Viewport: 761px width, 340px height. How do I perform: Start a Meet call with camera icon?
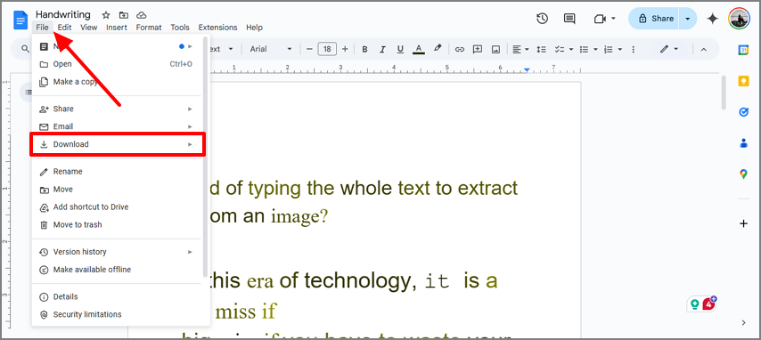(x=601, y=19)
